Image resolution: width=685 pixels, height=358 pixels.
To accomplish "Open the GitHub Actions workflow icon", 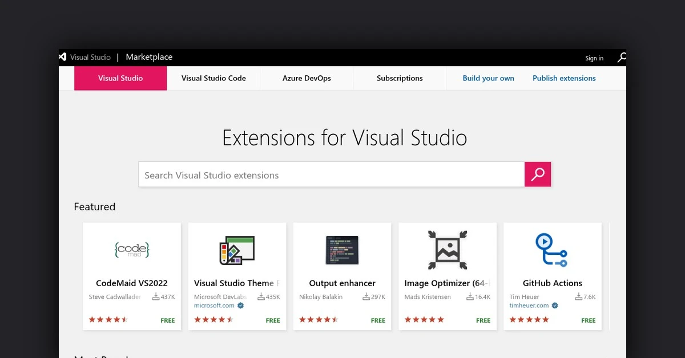I will [x=552, y=250].
